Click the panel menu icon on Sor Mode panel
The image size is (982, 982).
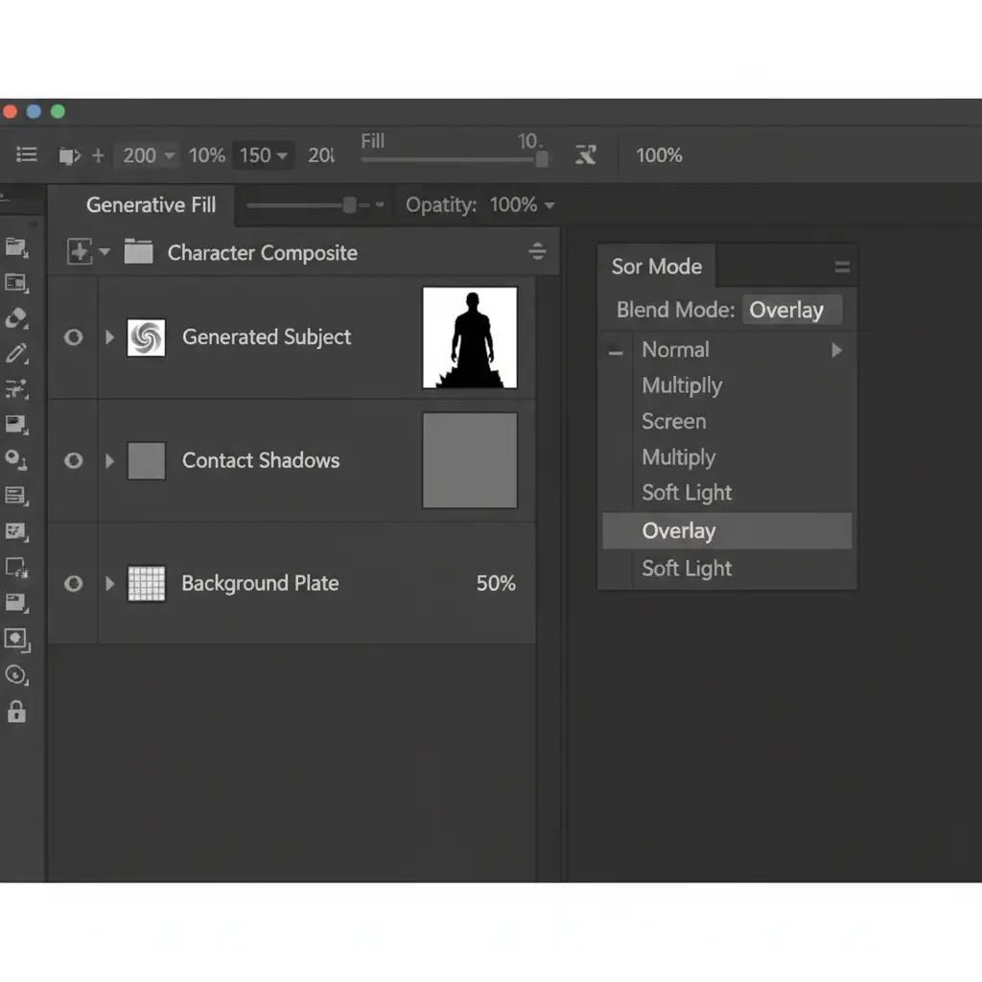click(x=841, y=268)
